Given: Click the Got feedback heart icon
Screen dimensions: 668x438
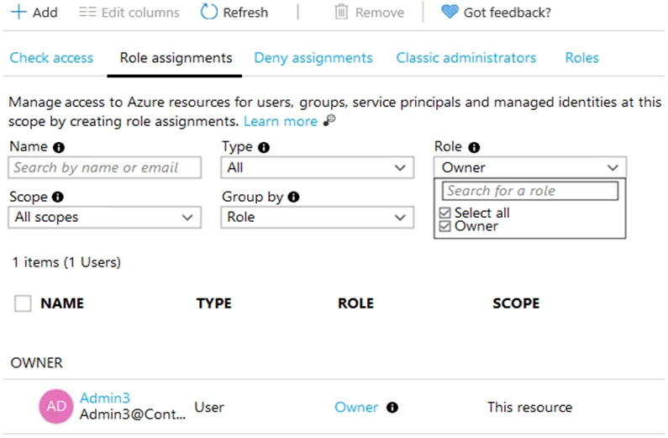Looking at the screenshot, I should (x=450, y=12).
